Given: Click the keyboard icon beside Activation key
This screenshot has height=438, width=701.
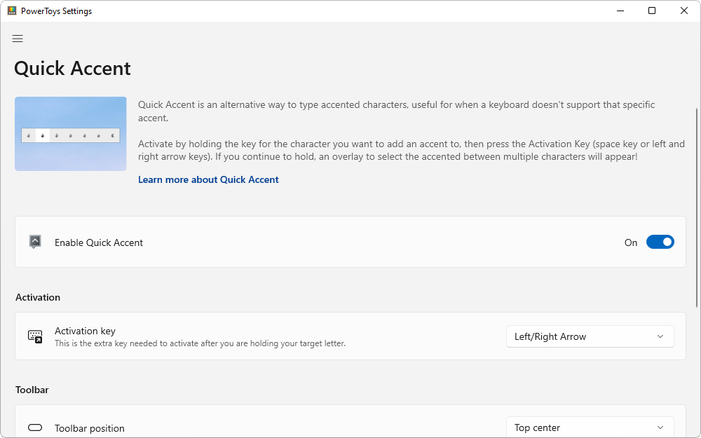Looking at the screenshot, I should coord(35,336).
